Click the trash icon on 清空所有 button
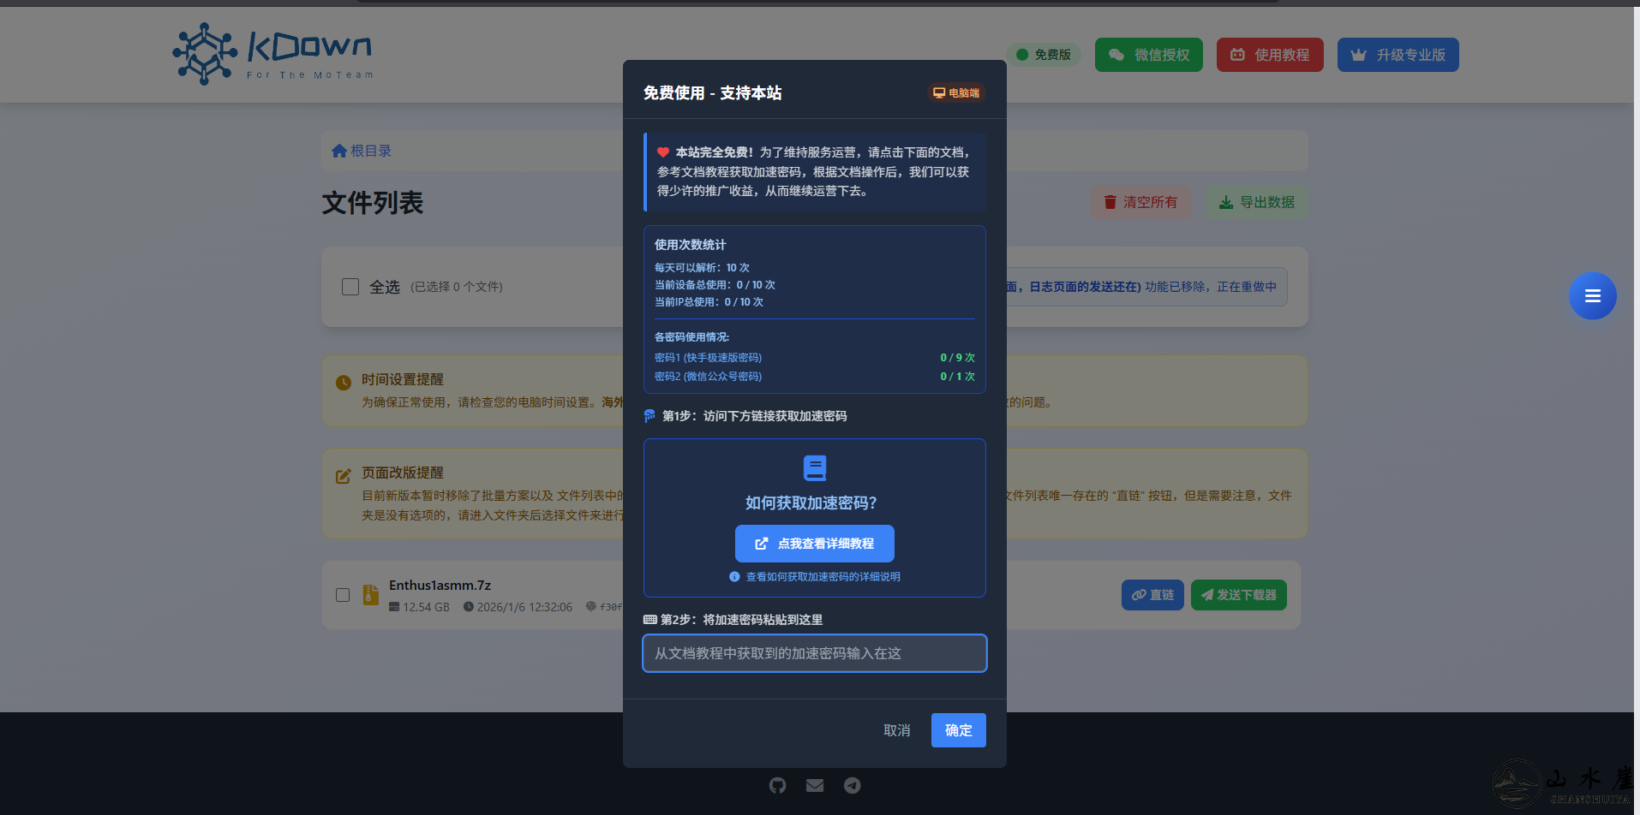This screenshot has height=815, width=1640. tap(1111, 202)
